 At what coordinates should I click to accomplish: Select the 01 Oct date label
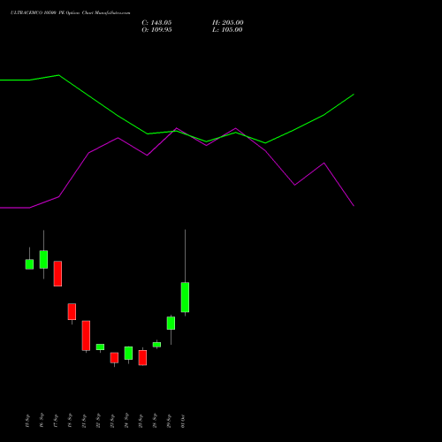click(x=183, y=421)
